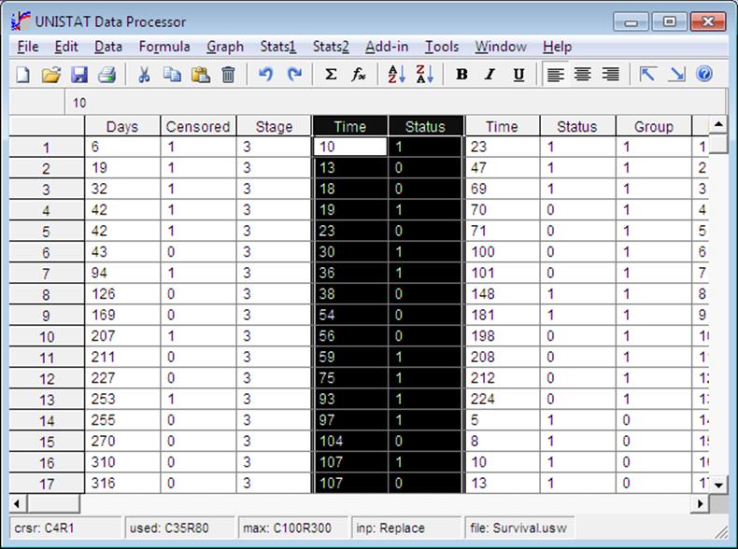Open the Edit menu
This screenshot has height=549, width=738.
point(66,47)
